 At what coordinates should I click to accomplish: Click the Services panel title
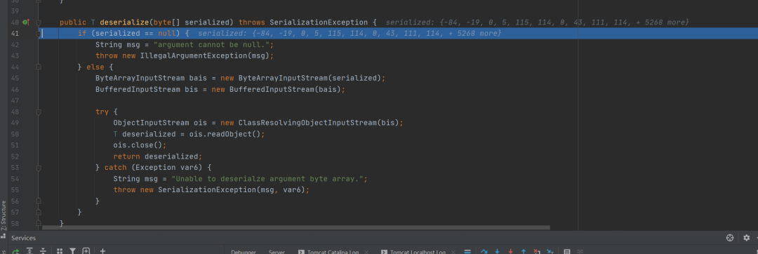(x=24, y=238)
